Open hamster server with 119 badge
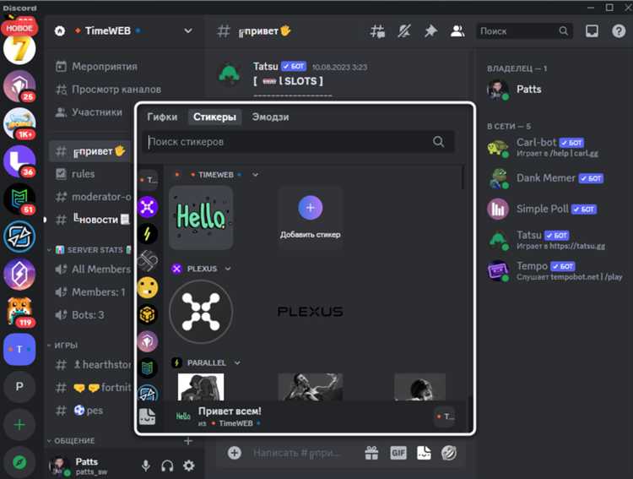 coord(19,311)
